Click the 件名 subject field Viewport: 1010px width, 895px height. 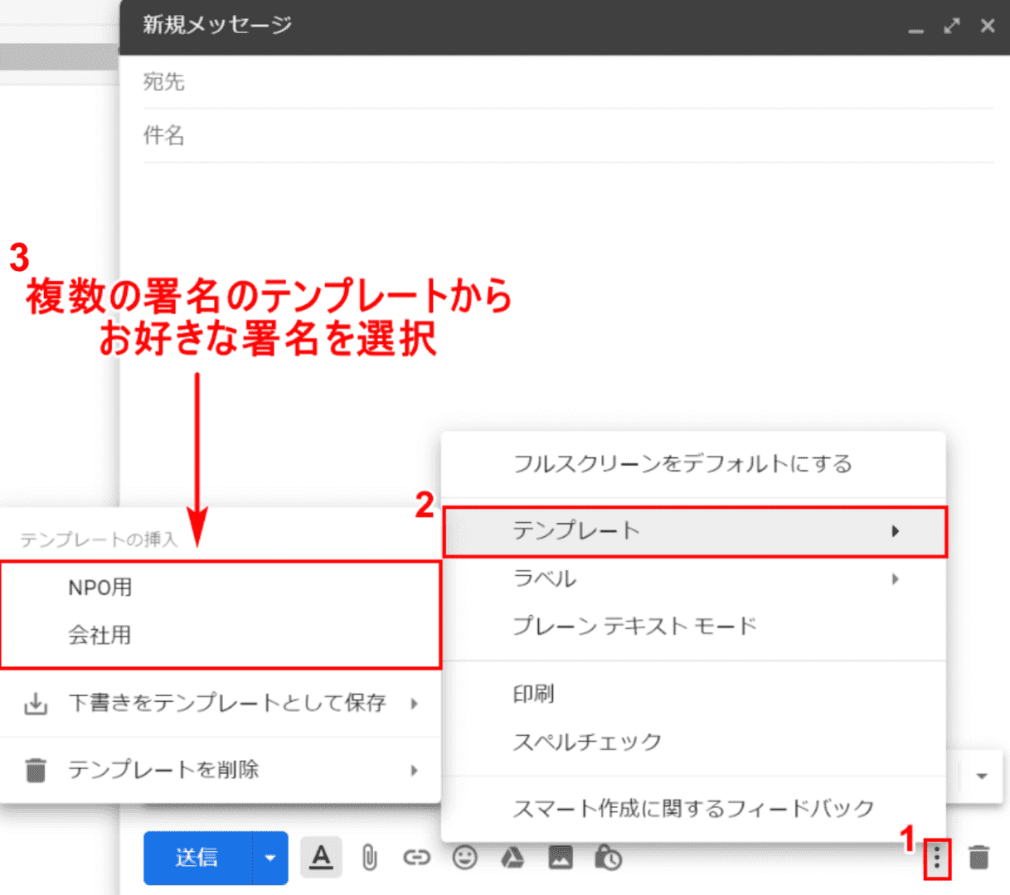568,135
